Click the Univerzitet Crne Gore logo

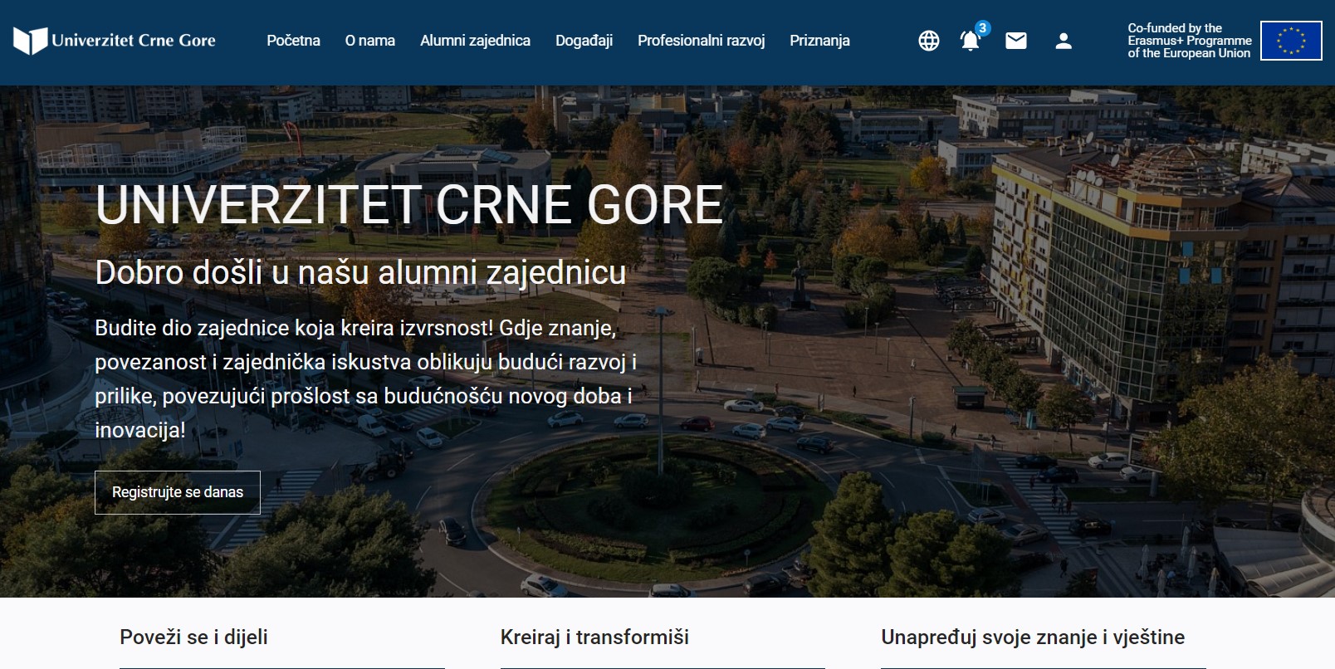[x=115, y=40]
